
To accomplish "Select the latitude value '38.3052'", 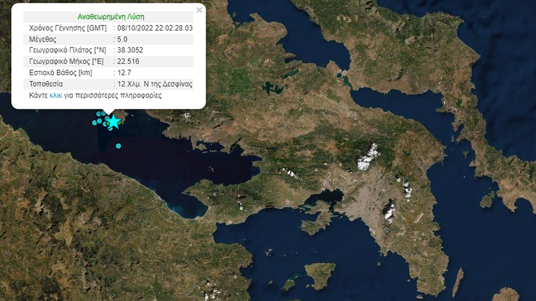I will [130, 50].
